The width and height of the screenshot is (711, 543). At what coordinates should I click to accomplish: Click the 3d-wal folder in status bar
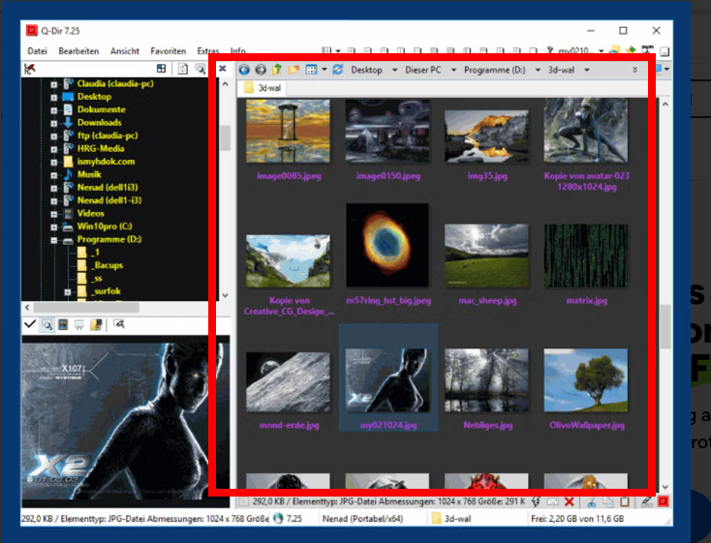[x=451, y=519]
